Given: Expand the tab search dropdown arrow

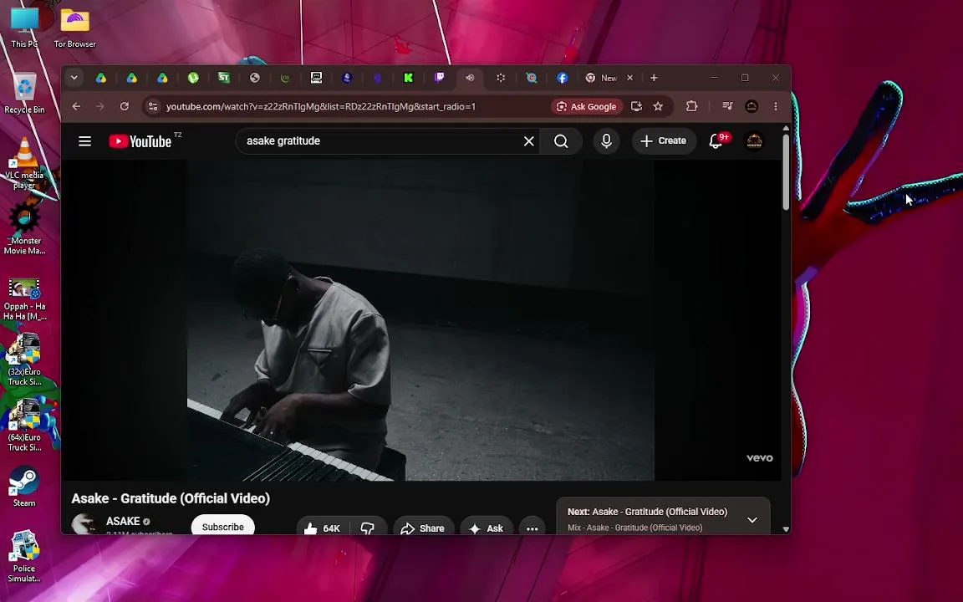Looking at the screenshot, I should point(74,78).
